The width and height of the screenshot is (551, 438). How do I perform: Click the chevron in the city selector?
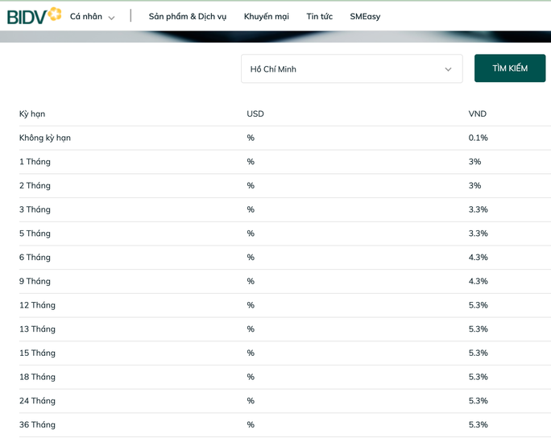click(448, 69)
